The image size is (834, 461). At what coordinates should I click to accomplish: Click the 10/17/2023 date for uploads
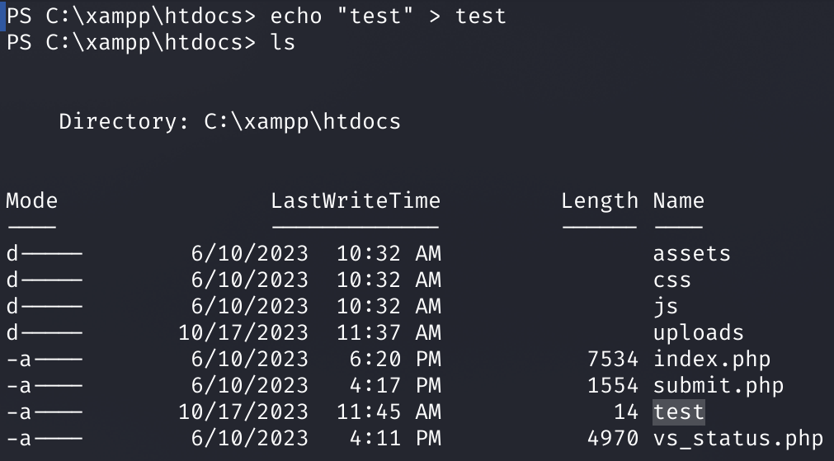coord(243,333)
